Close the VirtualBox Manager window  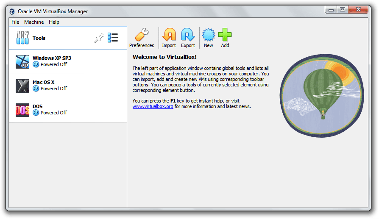(x=358, y=10)
